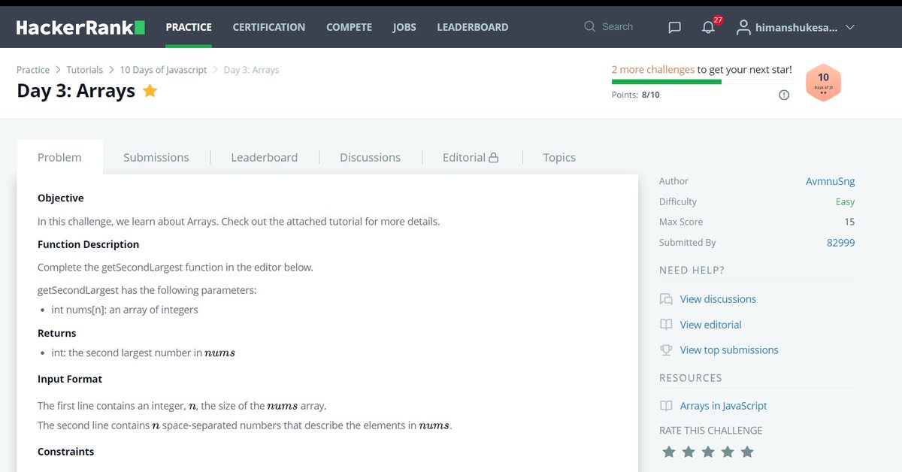902x472 pixels.
Task: Click the Function Description heading
Action: 89,244
